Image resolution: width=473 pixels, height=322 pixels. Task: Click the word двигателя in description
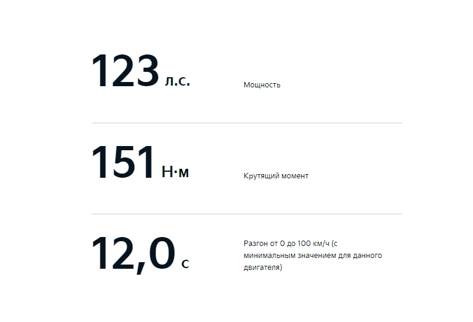pyautogui.click(x=262, y=268)
